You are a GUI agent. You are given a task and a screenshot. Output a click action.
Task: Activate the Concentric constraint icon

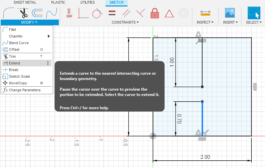point(183,13)
